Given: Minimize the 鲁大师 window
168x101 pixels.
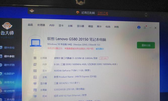Looking at the screenshot, I should pyautogui.click(x=150, y=28).
